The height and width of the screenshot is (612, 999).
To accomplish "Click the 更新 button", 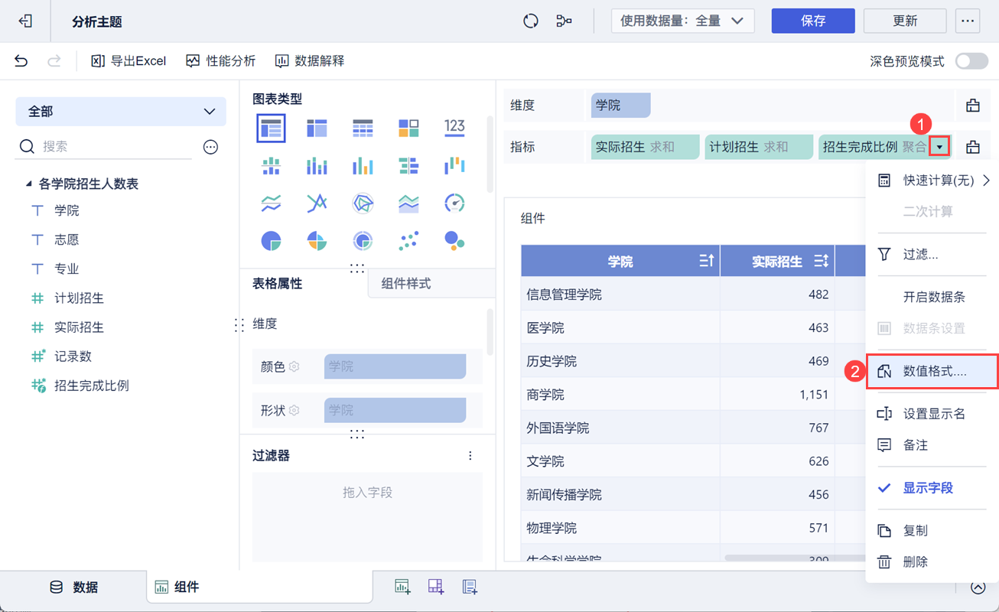I will pos(905,21).
